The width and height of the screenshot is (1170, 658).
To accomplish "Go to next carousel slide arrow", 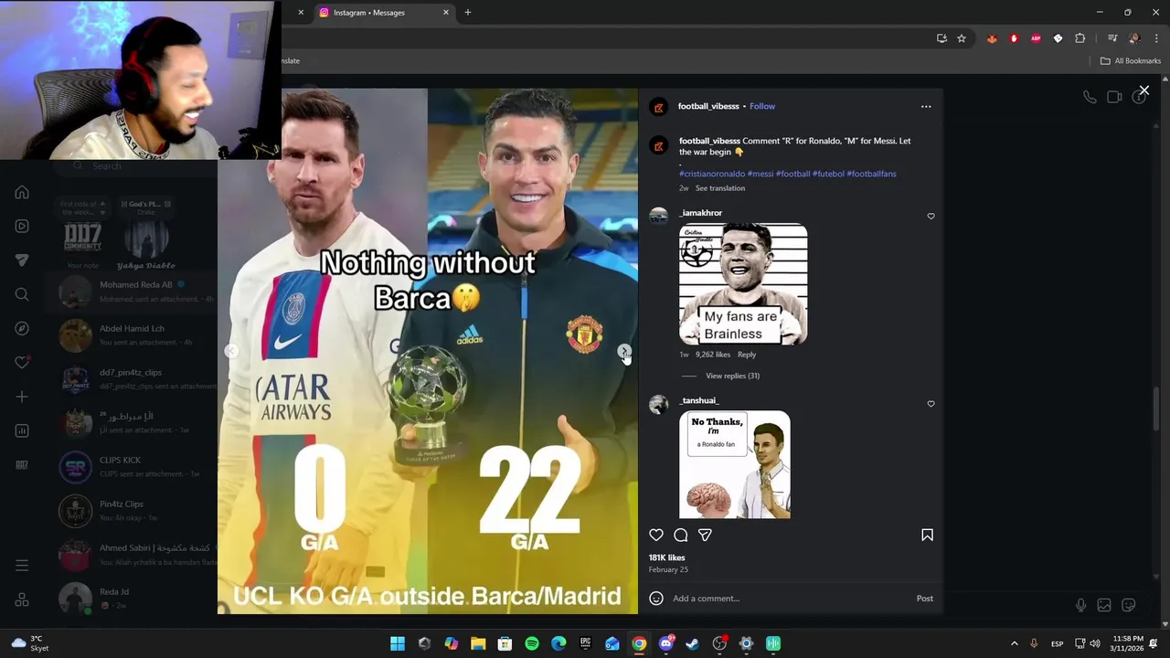I will pyautogui.click(x=623, y=351).
